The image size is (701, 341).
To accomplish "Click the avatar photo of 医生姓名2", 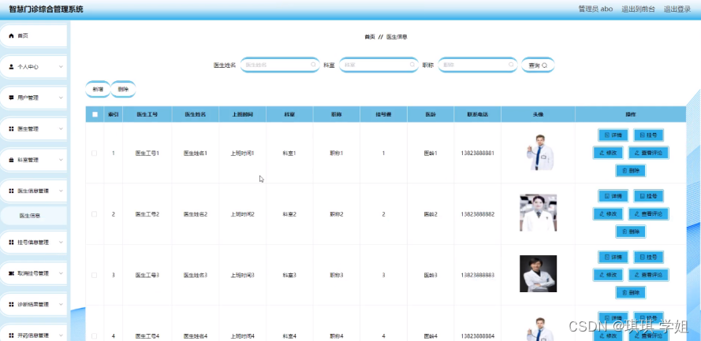I will coord(539,213).
